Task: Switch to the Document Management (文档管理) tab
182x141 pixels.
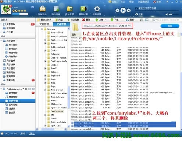Action: coord(44,24)
